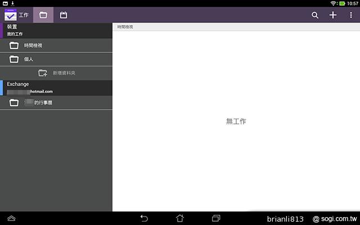Open the three-dot overflow menu
The image size is (360, 225).
[351, 15]
